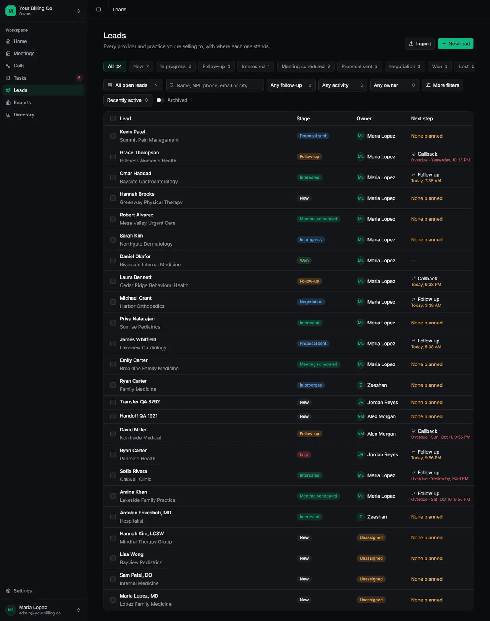Check the box for Lisa Wong
This screenshot has width=490, height=621.
click(113, 559)
